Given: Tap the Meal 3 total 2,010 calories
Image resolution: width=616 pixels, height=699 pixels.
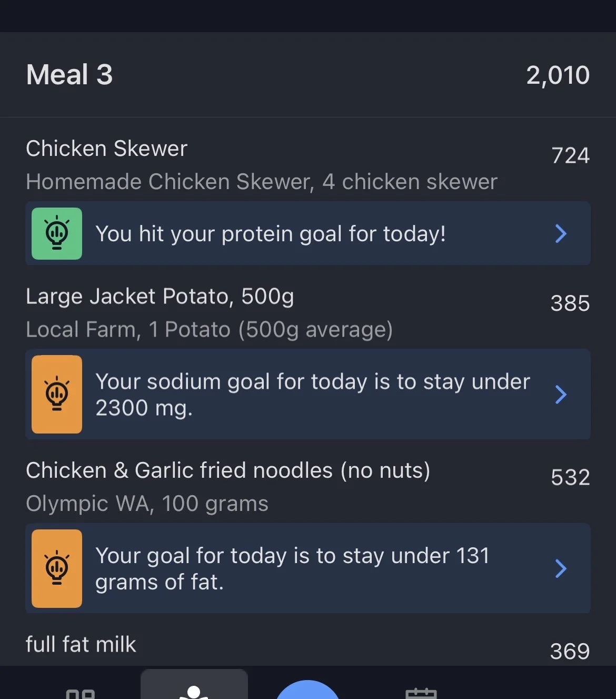Looking at the screenshot, I should (558, 75).
